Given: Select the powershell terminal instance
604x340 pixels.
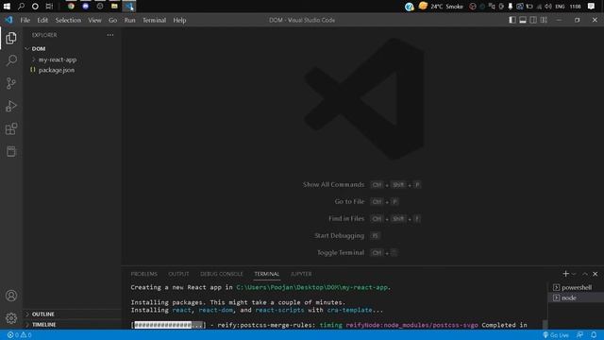Looking at the screenshot, I should tap(576, 287).
